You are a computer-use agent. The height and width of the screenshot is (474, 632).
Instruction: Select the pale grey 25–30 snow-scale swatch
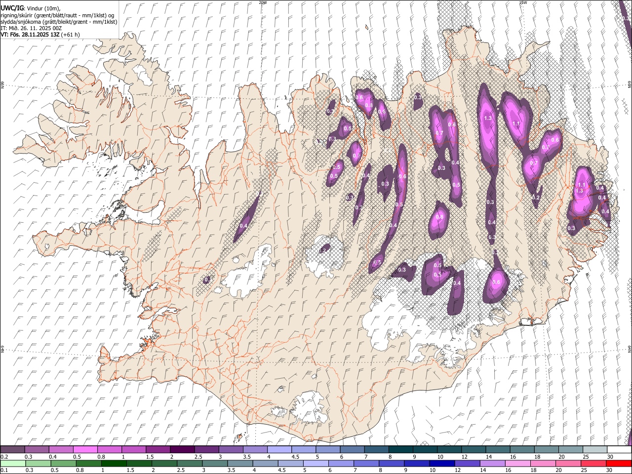pos(595,449)
